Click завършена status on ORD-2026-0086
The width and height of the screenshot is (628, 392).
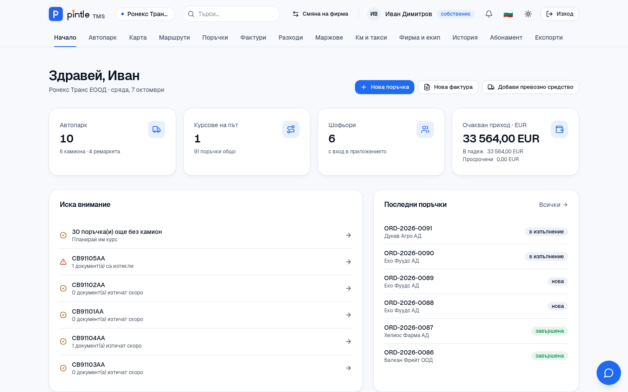(x=549, y=356)
